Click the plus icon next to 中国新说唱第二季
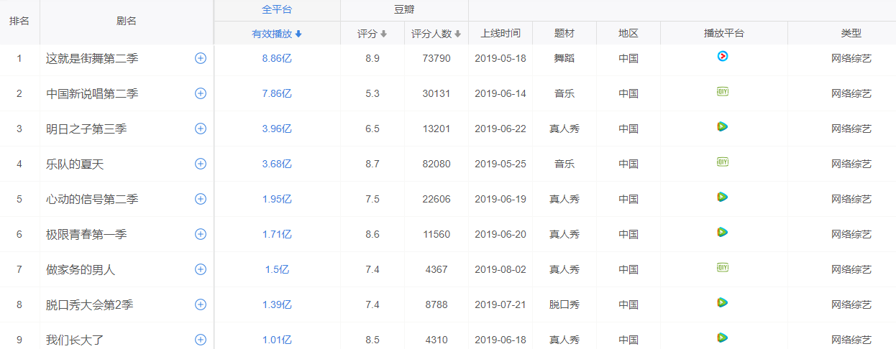Image resolution: width=896 pixels, height=349 pixels. (x=201, y=93)
